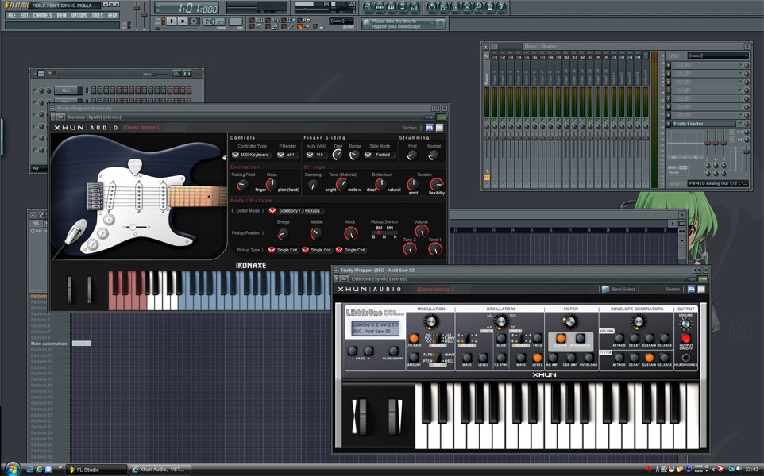Click the crossed tools icon in top toolbar

click(x=466, y=7)
